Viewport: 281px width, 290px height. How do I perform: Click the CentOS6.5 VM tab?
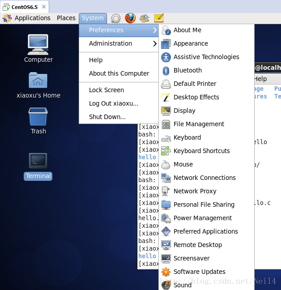25,7
